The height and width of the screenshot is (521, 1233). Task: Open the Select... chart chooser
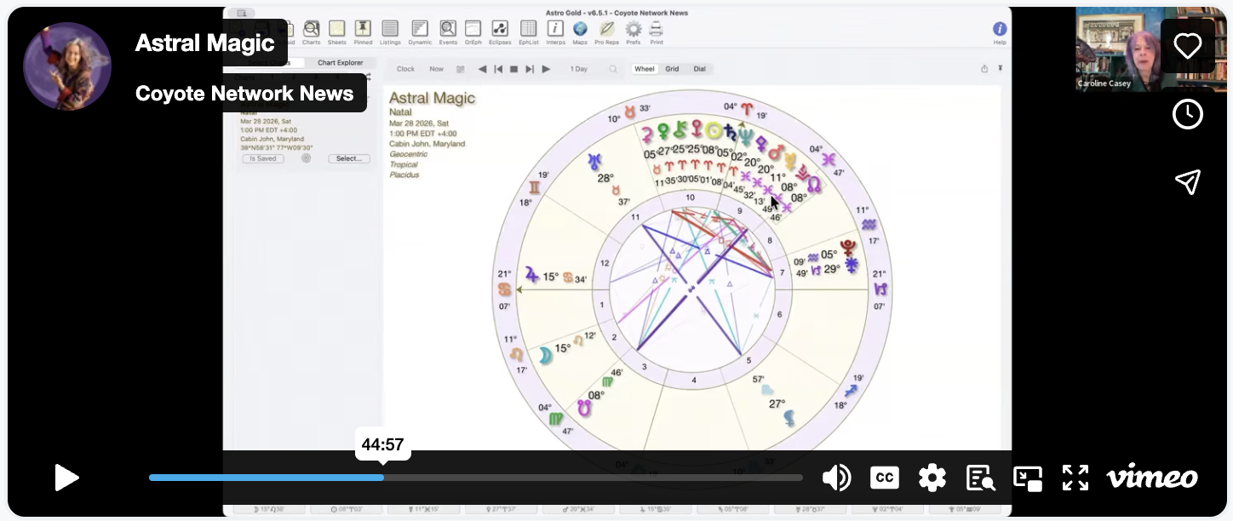coord(348,158)
